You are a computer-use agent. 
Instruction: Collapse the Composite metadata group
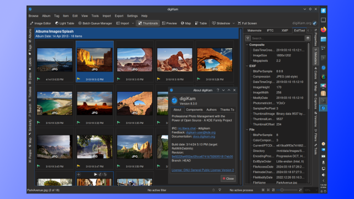pos(247,45)
